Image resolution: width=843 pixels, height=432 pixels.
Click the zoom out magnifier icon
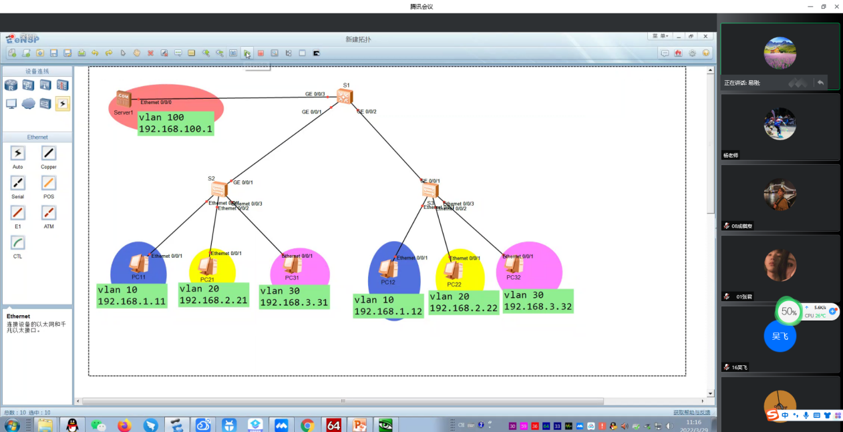click(219, 53)
